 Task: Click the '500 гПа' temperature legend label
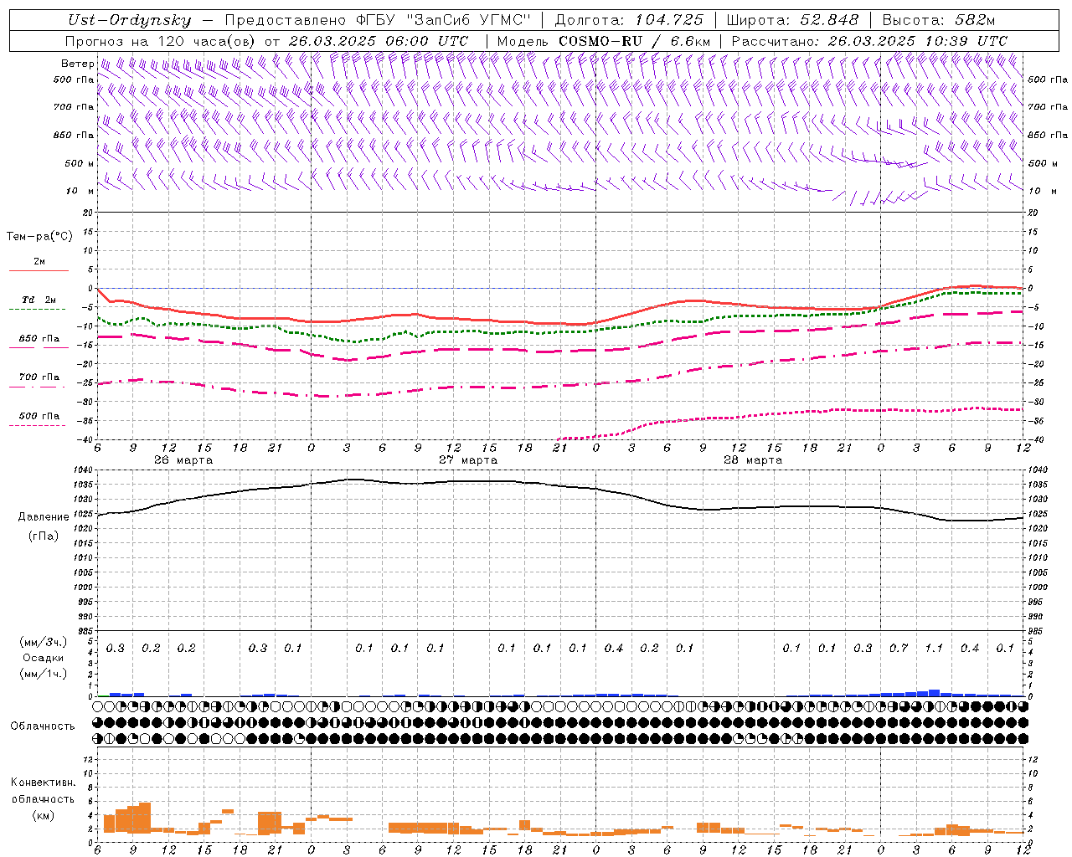(39, 416)
